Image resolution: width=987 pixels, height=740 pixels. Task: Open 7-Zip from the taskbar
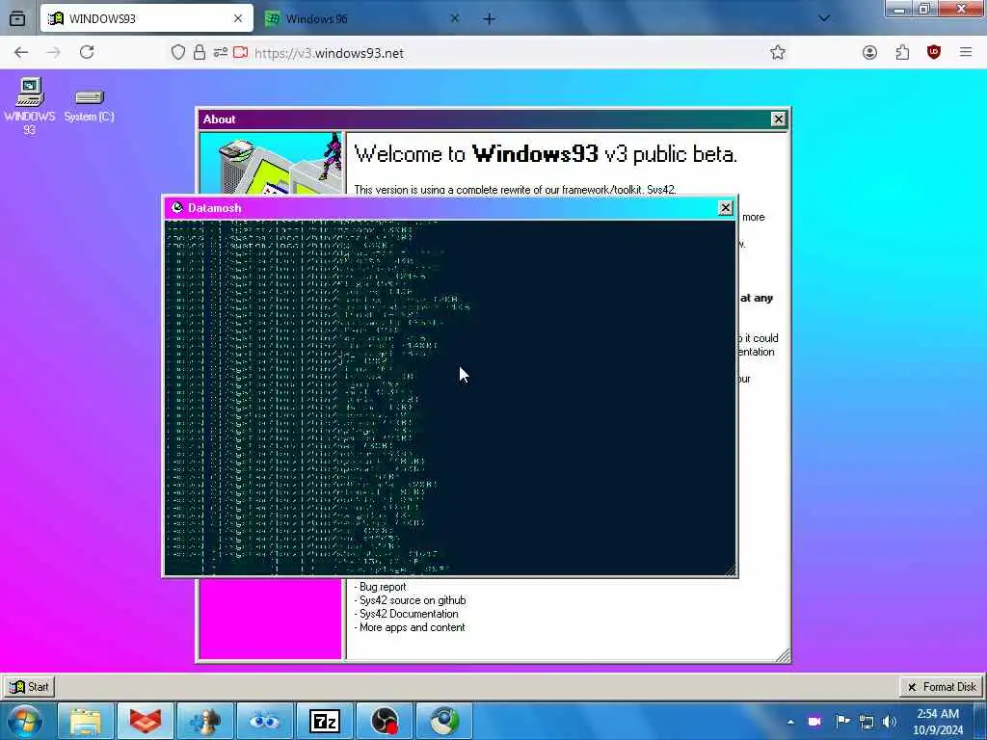[x=325, y=721]
